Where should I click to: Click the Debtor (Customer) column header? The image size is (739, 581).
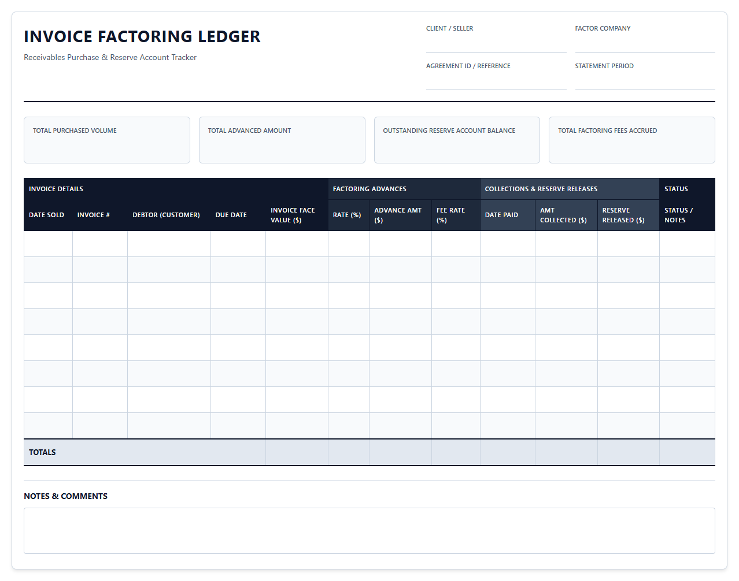click(169, 215)
